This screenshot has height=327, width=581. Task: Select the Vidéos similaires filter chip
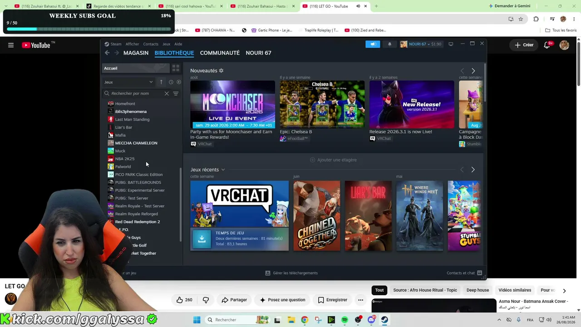click(515, 290)
